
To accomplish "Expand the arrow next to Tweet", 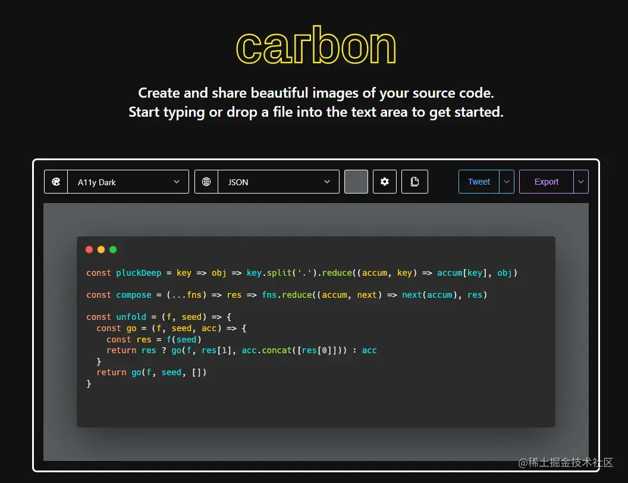I will (507, 182).
